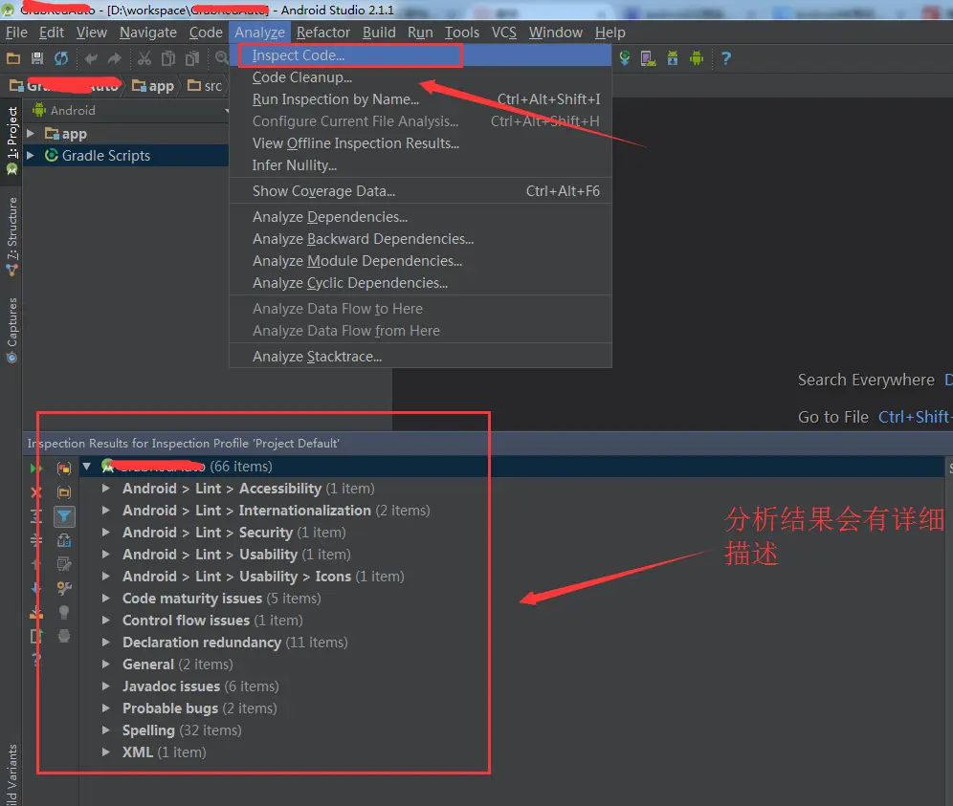This screenshot has height=806, width=953.
Task: Choose Show Coverage Data entry
Action: [x=421, y=190]
